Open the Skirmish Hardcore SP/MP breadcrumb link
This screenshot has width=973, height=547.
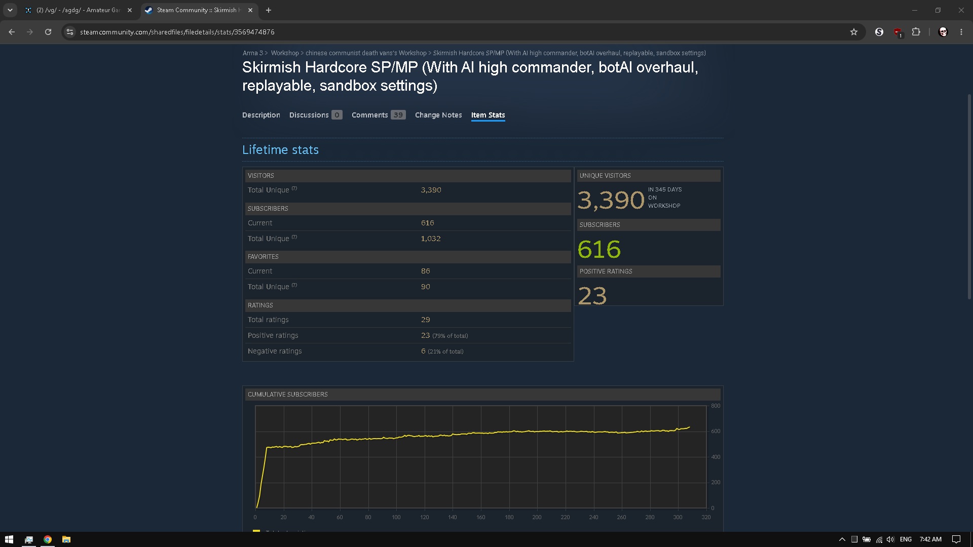coord(569,53)
